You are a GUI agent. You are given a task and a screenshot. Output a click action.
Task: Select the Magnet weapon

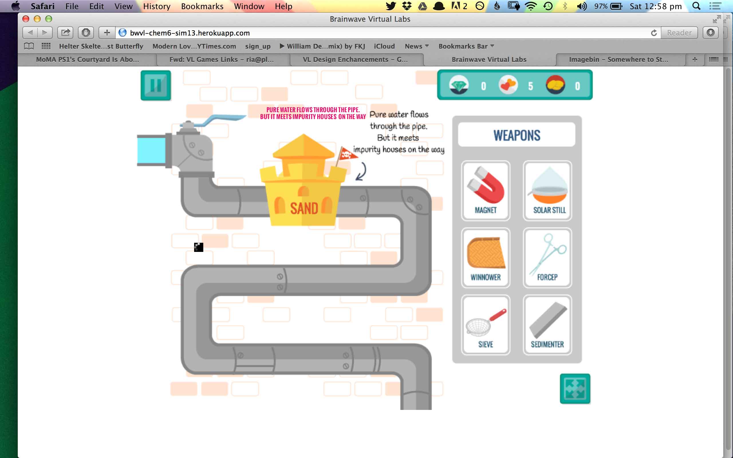[x=486, y=191]
